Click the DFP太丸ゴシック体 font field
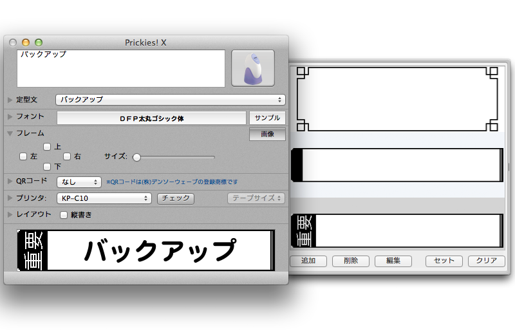This screenshot has width=515, height=336. pyautogui.click(x=151, y=118)
